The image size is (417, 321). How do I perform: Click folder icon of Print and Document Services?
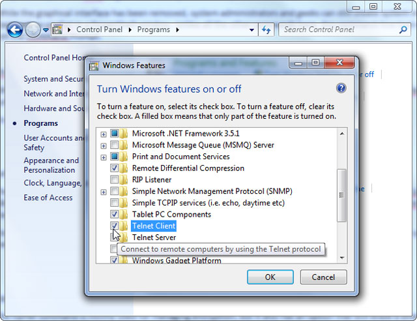pyautogui.click(x=123, y=157)
